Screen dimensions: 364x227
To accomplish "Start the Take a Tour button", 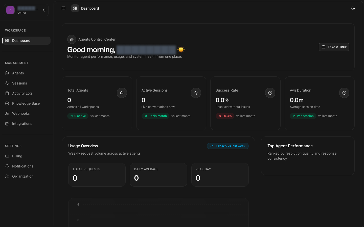I will 334,47.
